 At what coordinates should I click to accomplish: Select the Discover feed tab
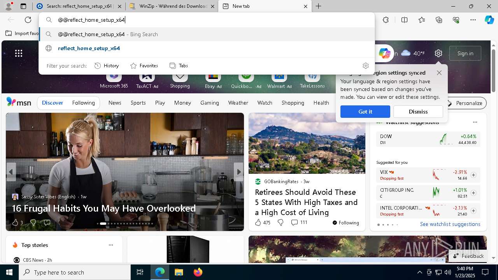[x=53, y=103]
